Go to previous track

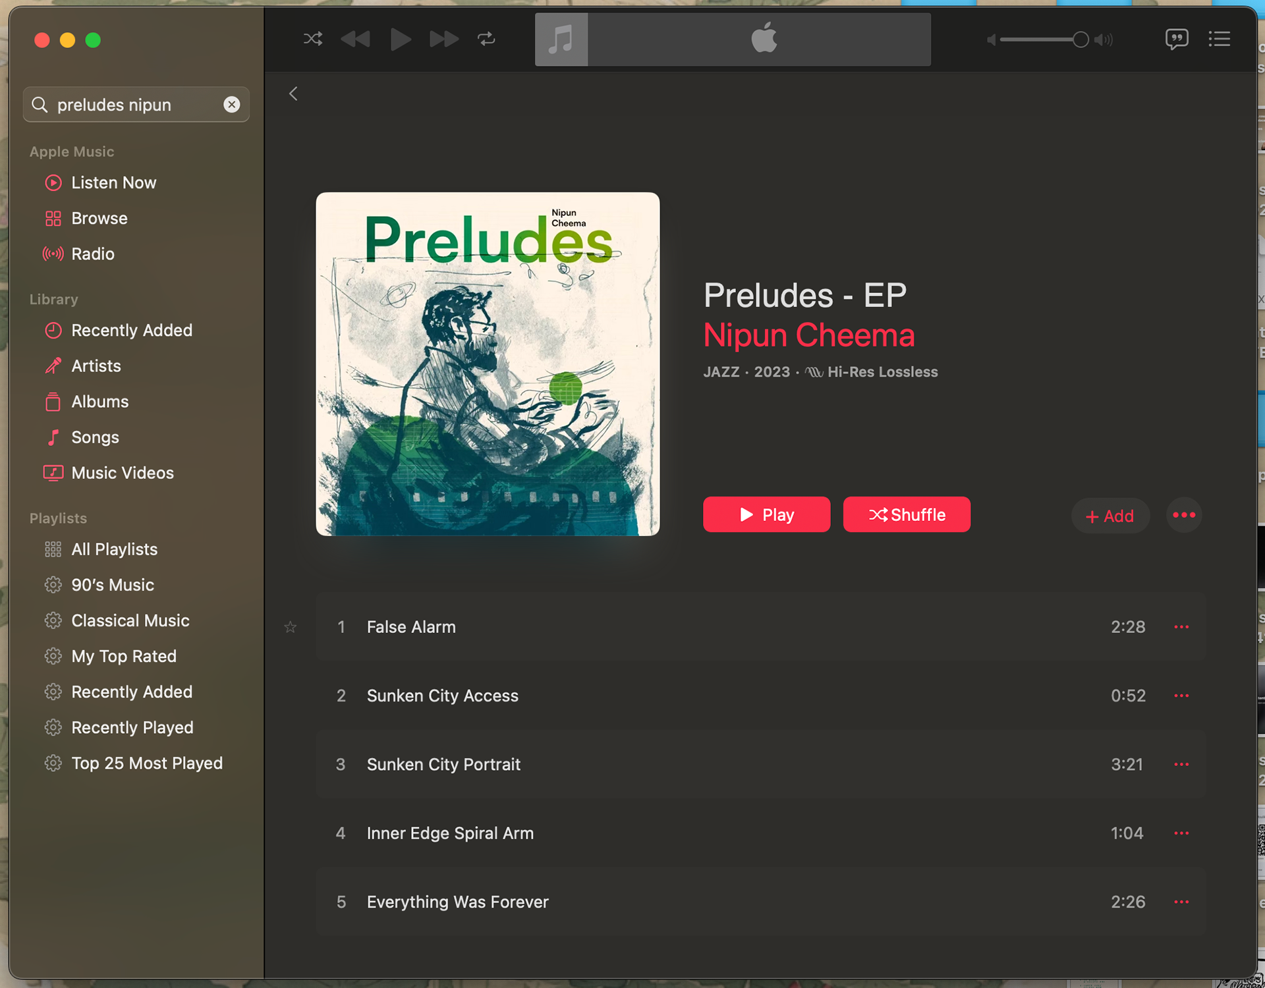click(x=356, y=39)
